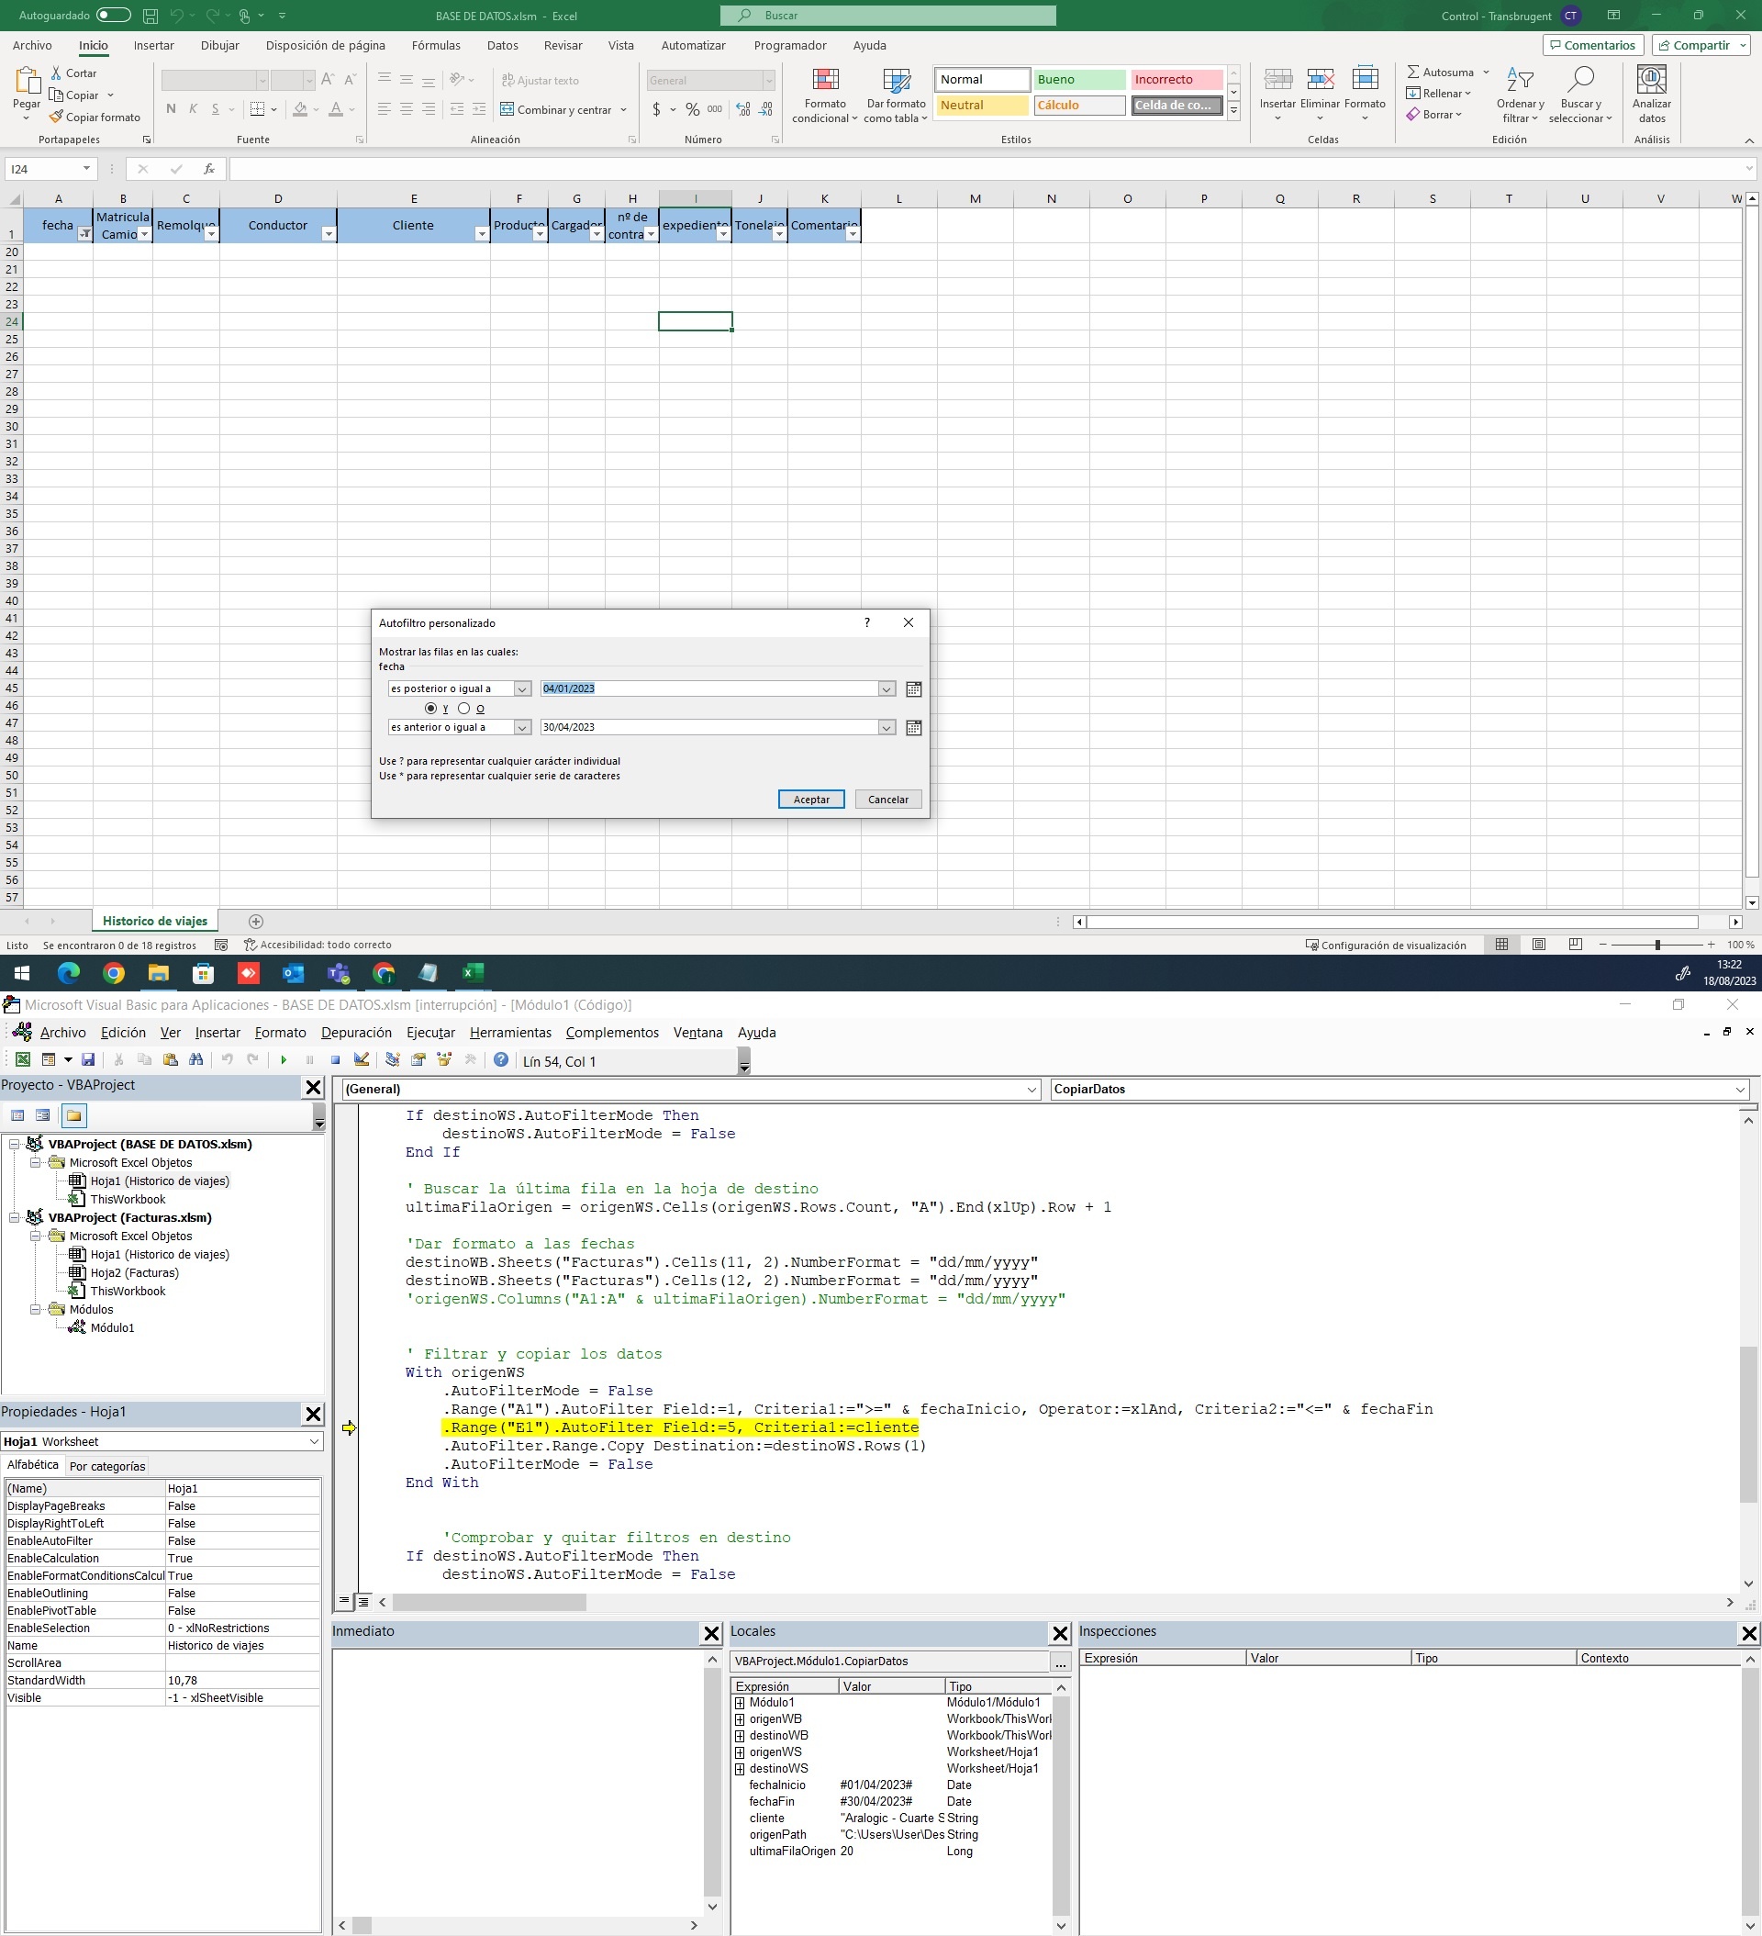Open Depuración menu in VBA editor
This screenshot has height=1936, width=1762.
point(356,1033)
